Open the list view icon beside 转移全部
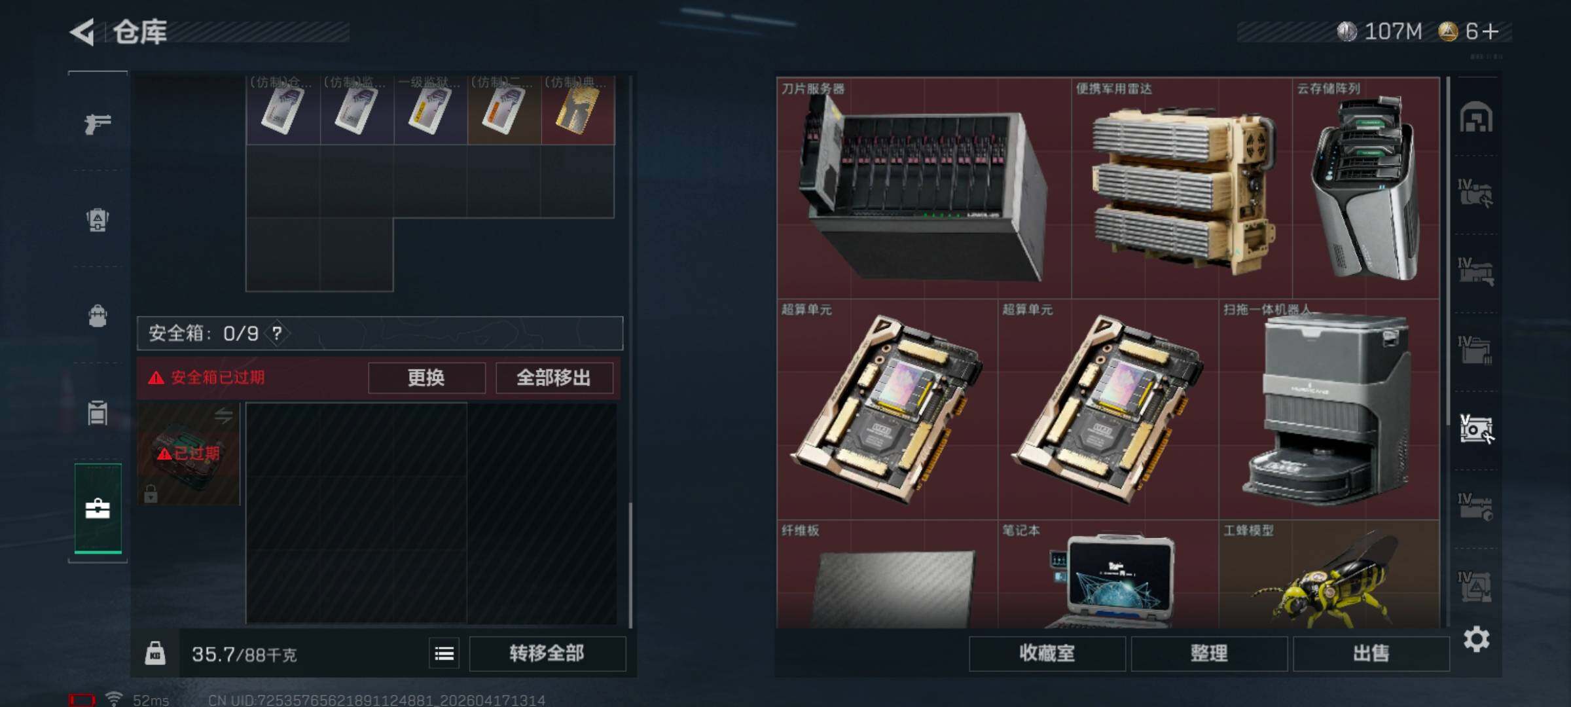The height and width of the screenshot is (707, 1571). click(x=444, y=653)
